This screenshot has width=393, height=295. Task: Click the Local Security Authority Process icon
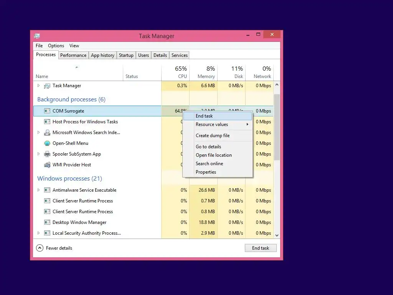click(x=47, y=233)
